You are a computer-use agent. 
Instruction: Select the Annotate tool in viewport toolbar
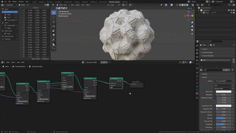point(53,40)
